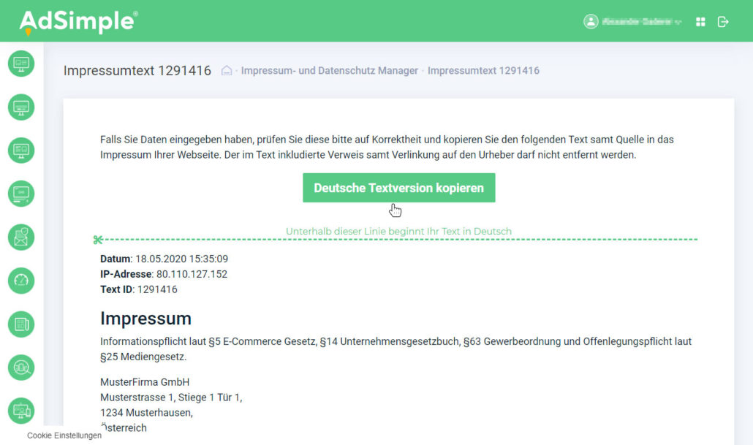753x445 pixels.
Task: Select the user avatar icon in the header
Action: (x=589, y=21)
